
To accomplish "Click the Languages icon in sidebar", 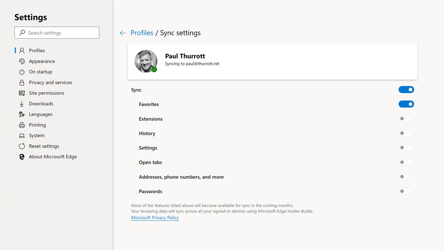I will pos(22,114).
